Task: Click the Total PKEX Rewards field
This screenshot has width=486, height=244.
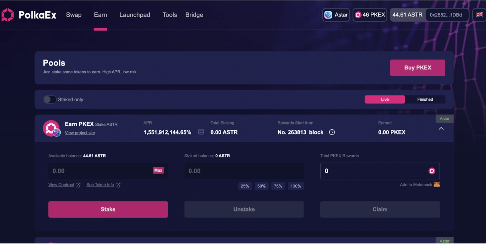Action: pos(380,171)
